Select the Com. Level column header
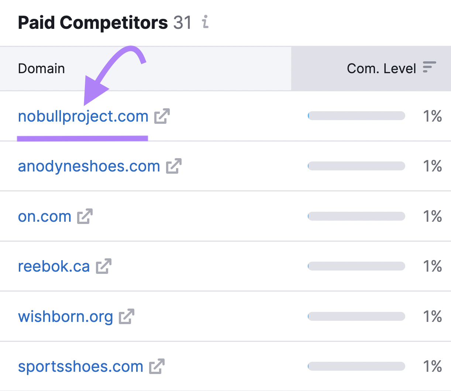Viewport: 451px width, 391px height. tap(382, 68)
